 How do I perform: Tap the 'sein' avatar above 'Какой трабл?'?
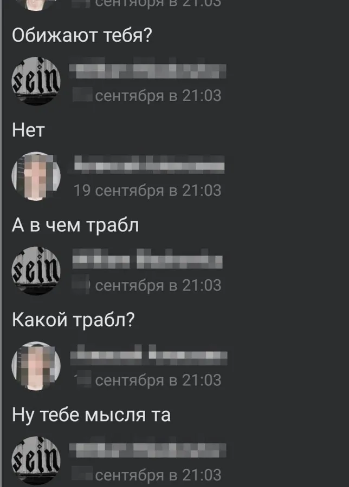(x=36, y=271)
